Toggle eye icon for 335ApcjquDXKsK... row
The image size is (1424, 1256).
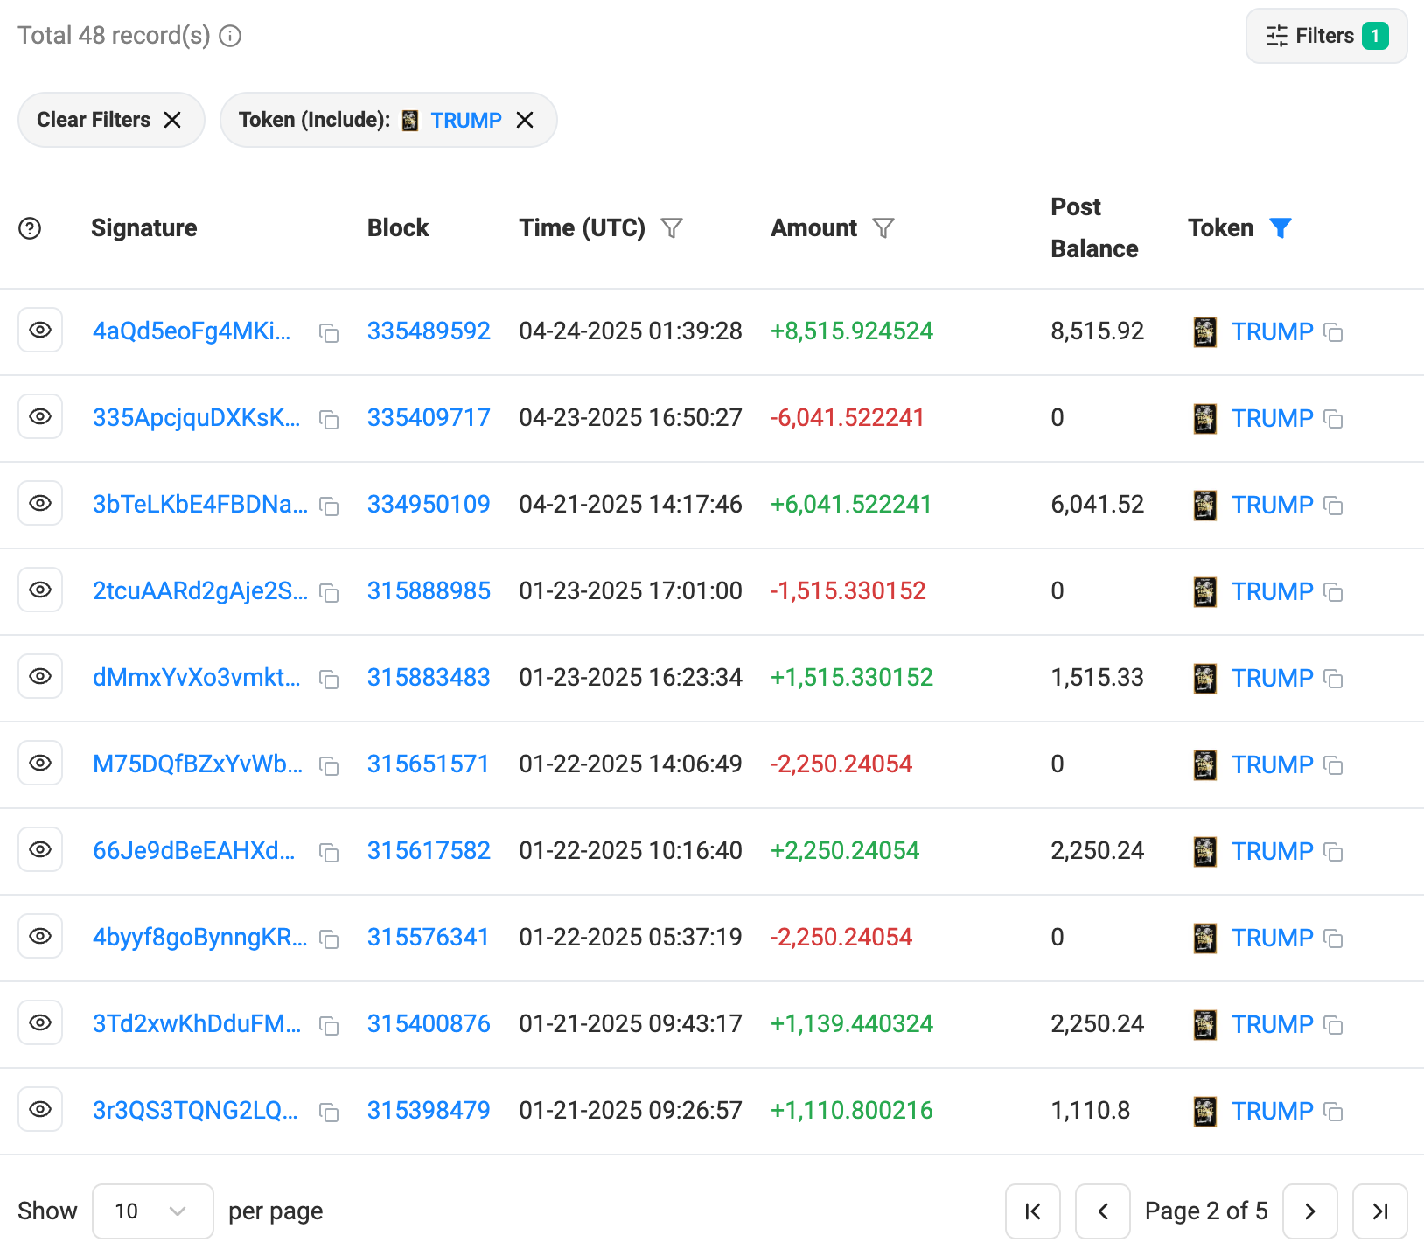coord(40,416)
